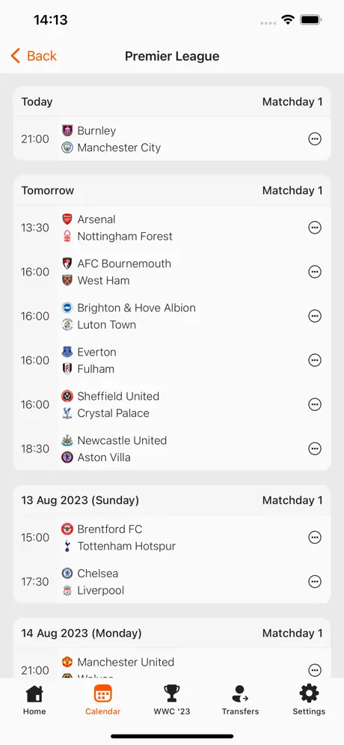Open more options for Arsenal vs Nottingham Forest
This screenshot has height=745, width=344.
coord(315,228)
